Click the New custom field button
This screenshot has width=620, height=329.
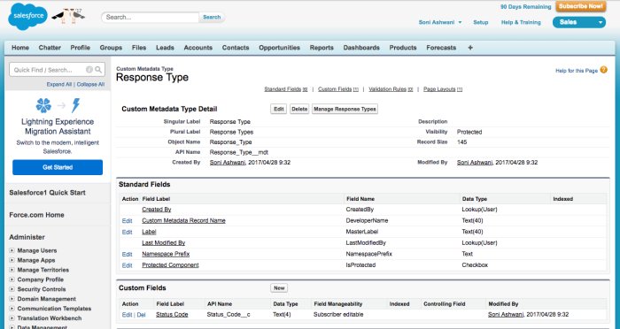point(279,288)
